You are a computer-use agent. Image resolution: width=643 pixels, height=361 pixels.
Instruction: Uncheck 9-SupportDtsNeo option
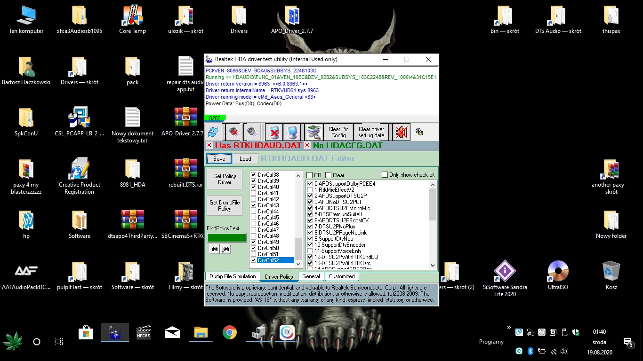click(x=310, y=239)
